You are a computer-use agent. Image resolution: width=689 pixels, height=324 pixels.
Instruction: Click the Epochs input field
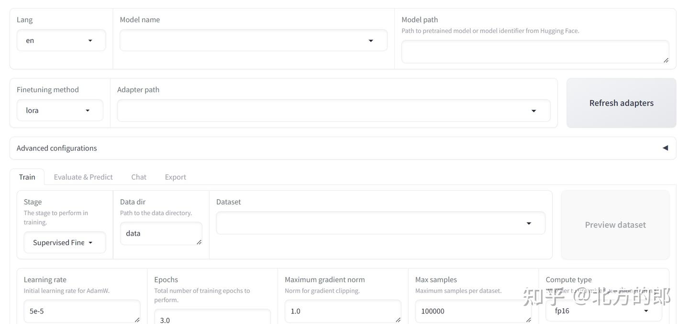point(212,318)
